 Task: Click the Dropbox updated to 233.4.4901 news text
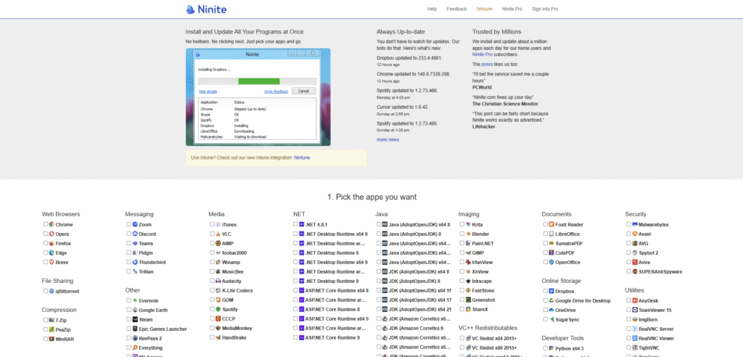409,58
